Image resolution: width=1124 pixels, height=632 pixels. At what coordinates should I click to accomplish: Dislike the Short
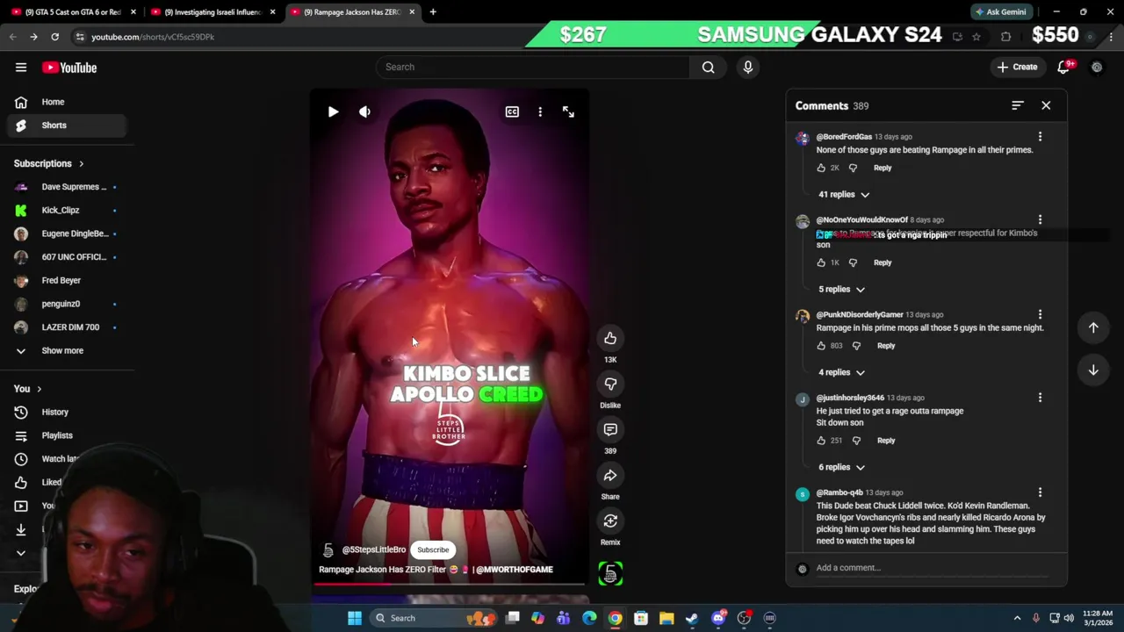click(x=610, y=384)
